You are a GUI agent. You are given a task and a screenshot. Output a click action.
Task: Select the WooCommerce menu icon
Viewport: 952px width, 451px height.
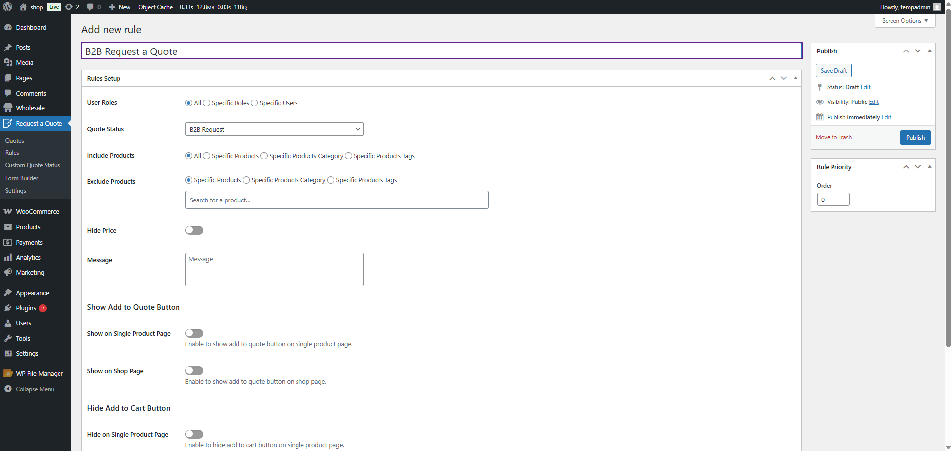coord(8,211)
